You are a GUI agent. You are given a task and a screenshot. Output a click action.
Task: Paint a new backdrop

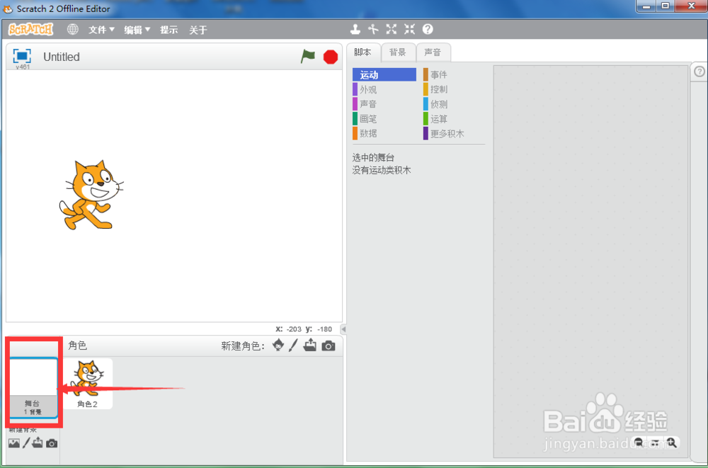[26, 443]
